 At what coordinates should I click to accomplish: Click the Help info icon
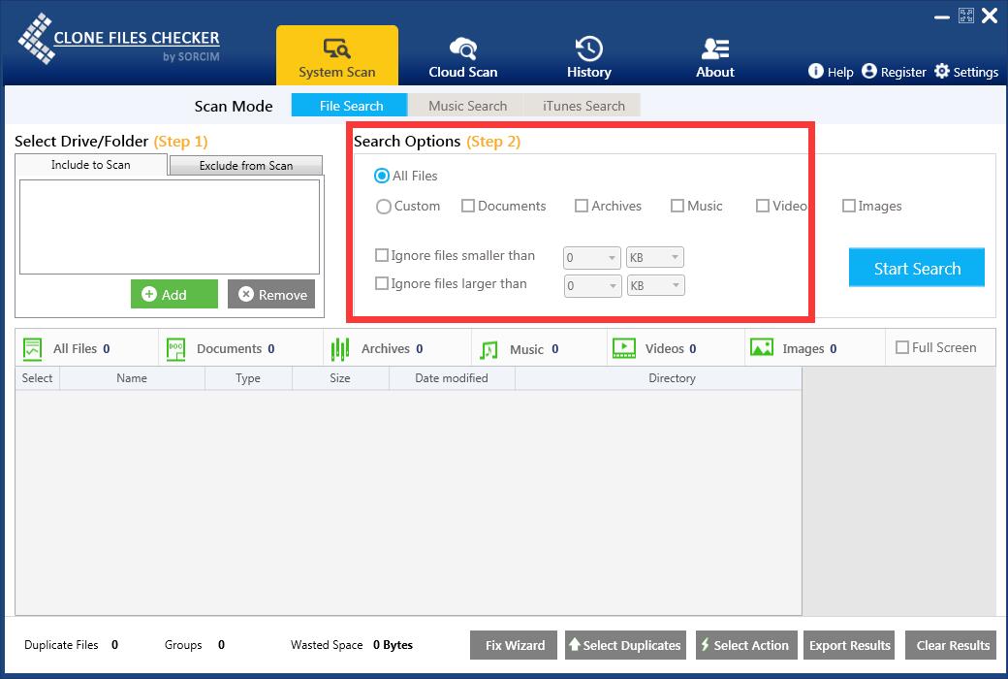(815, 71)
